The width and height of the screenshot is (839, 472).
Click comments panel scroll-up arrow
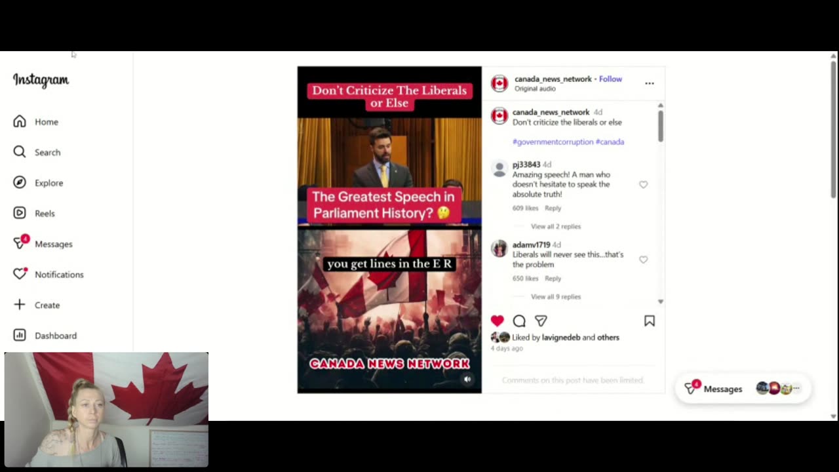tap(660, 105)
